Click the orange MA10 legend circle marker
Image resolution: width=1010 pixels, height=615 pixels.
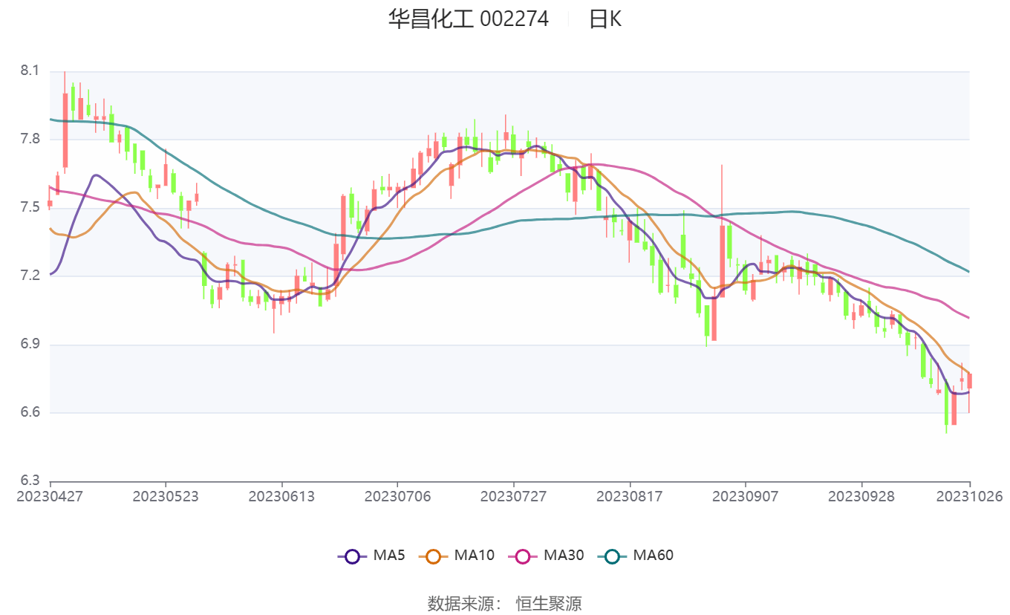434,556
